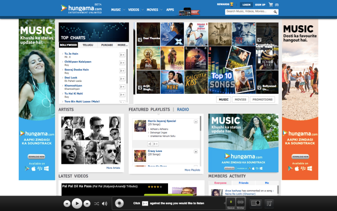This screenshot has width=337, height=211.
Task: Click the Rewards trophy link
Action: [225, 4]
